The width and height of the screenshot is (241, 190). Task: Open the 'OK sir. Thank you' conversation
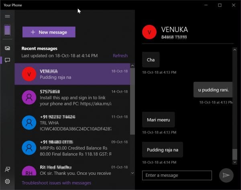[x=72, y=170]
